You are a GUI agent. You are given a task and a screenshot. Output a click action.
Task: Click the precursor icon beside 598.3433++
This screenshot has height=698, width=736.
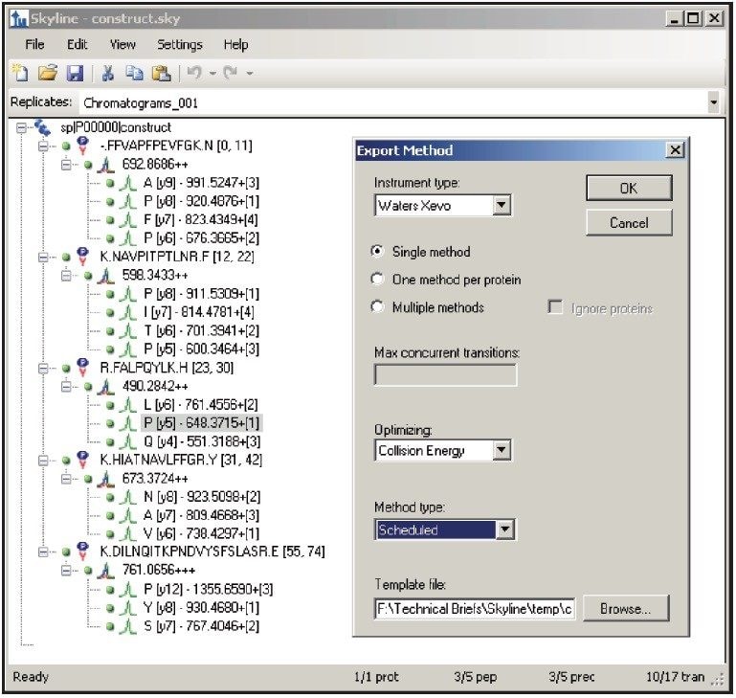click(x=106, y=275)
